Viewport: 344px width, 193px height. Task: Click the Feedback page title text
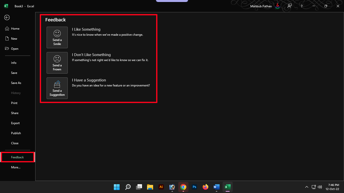coord(55,20)
